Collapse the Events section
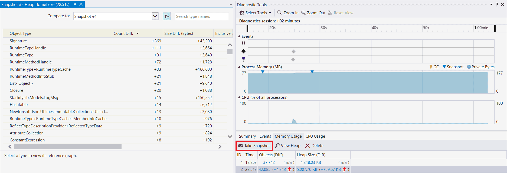The image size is (507, 173). [239, 36]
